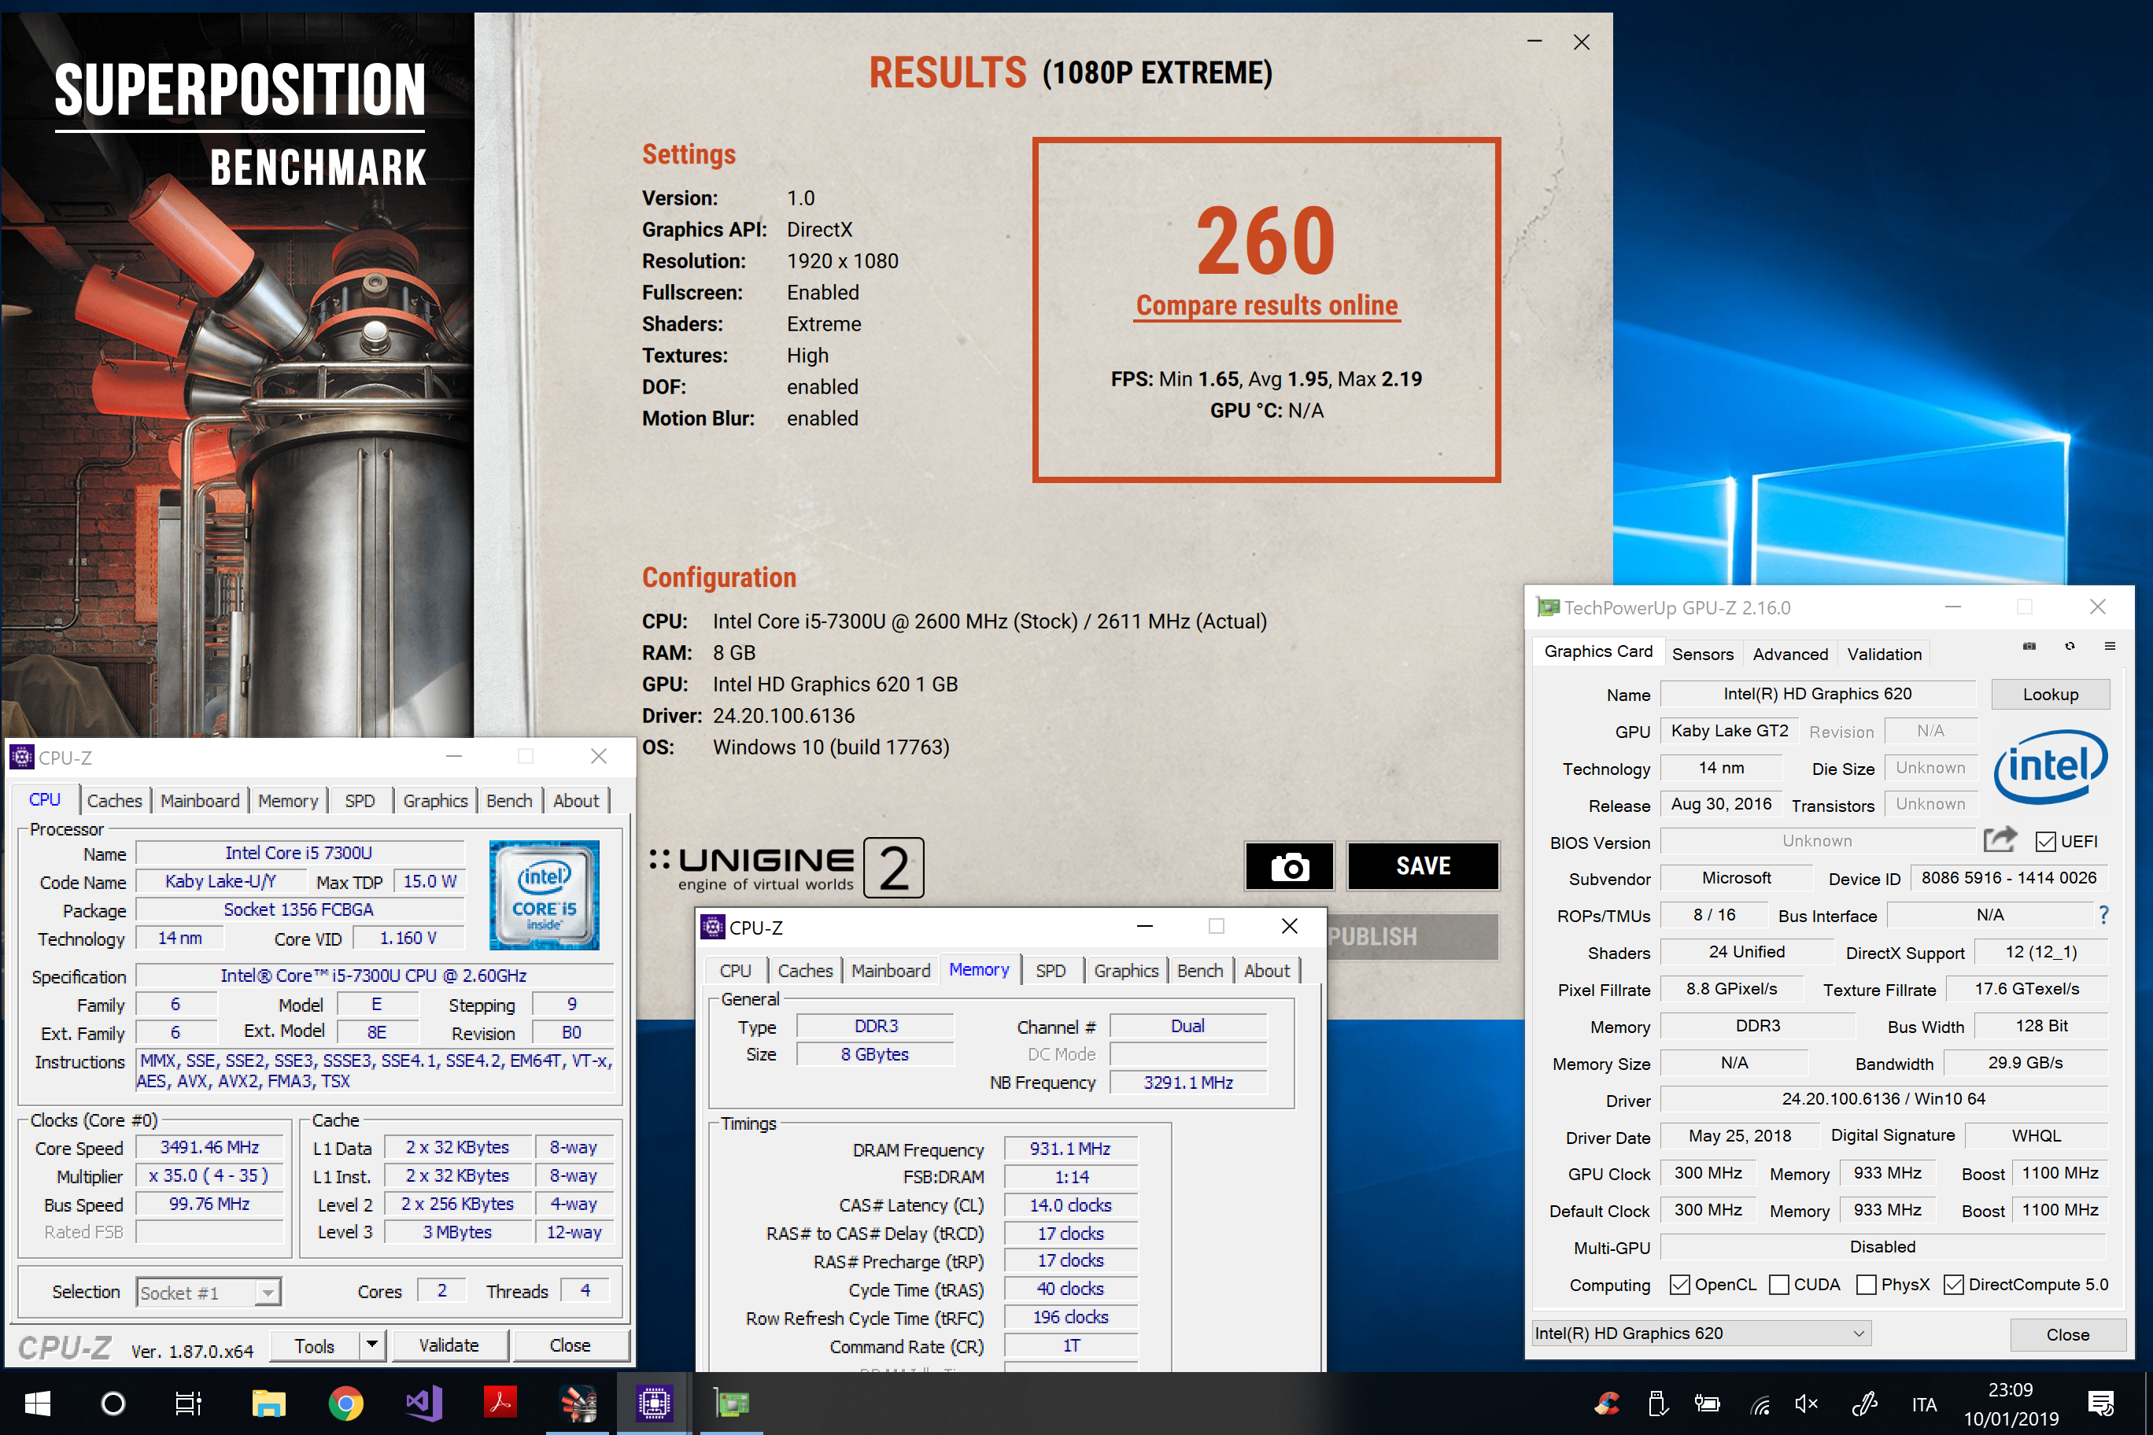Open the SPD tab in Memory CPU-Z window
This screenshot has height=1435, width=2153.
pos(1050,970)
